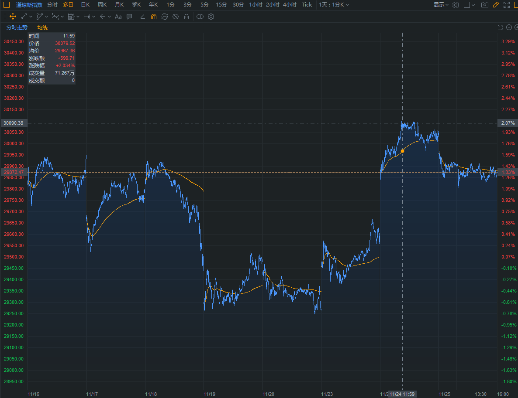The width and height of the screenshot is (518, 398).
Task: Click the orange average price marker dot
Action: coord(402,151)
